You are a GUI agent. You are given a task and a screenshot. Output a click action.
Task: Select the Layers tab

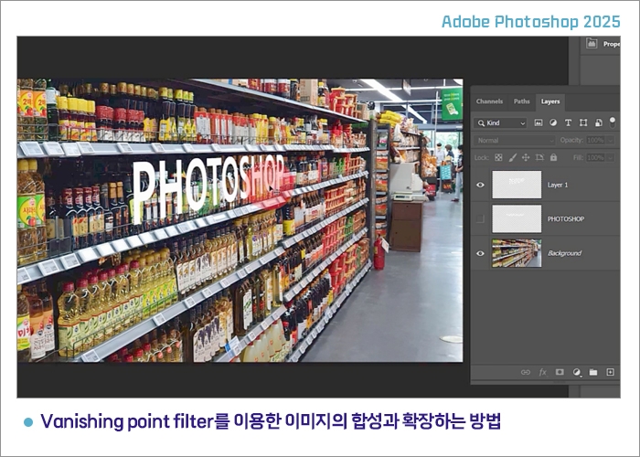550,101
